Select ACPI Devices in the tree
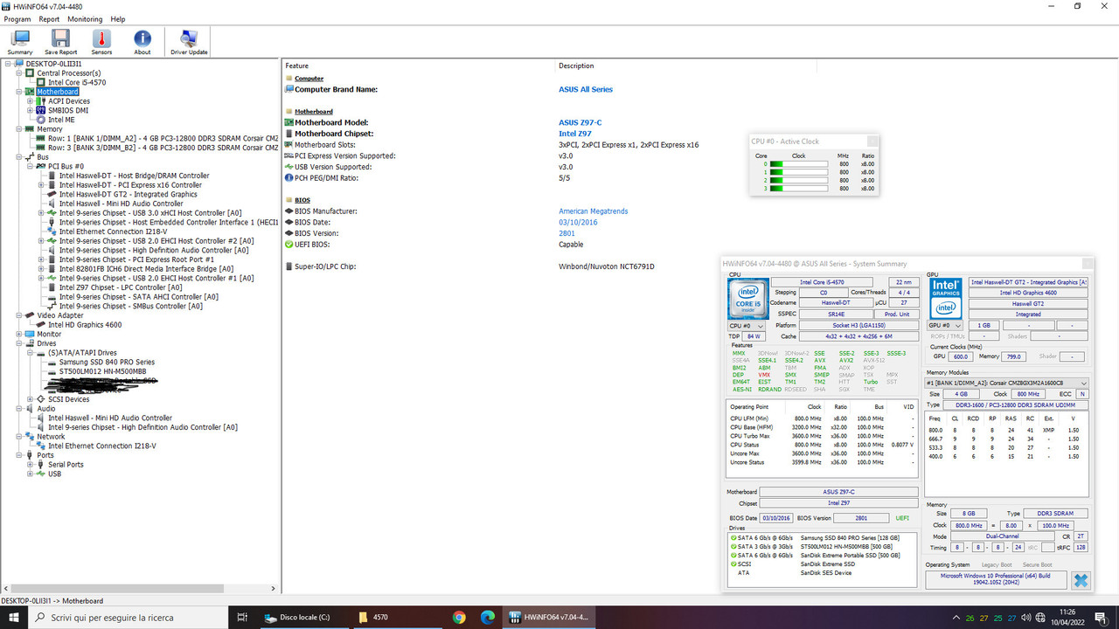Viewport: 1119px width, 629px height. pyautogui.click(x=69, y=101)
